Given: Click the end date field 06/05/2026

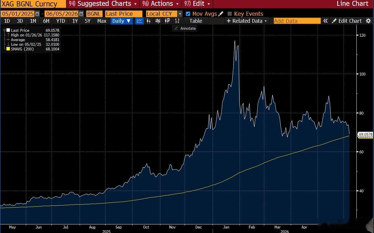Looking at the screenshot, I should pyautogui.click(x=62, y=14).
